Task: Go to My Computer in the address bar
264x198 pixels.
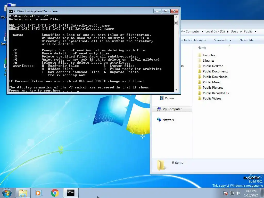Action: [x=191, y=31]
